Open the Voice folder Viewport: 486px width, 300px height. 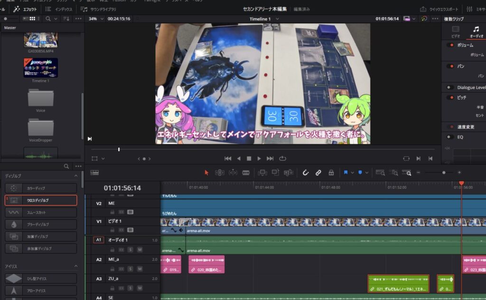pyautogui.click(x=41, y=98)
